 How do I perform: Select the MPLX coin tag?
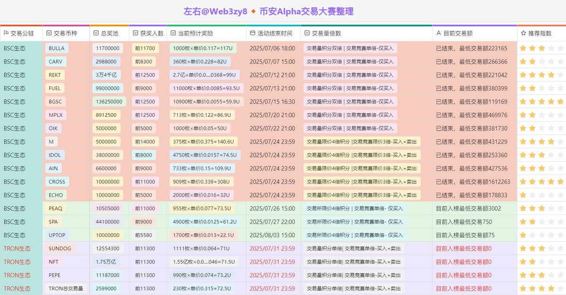[56, 115]
